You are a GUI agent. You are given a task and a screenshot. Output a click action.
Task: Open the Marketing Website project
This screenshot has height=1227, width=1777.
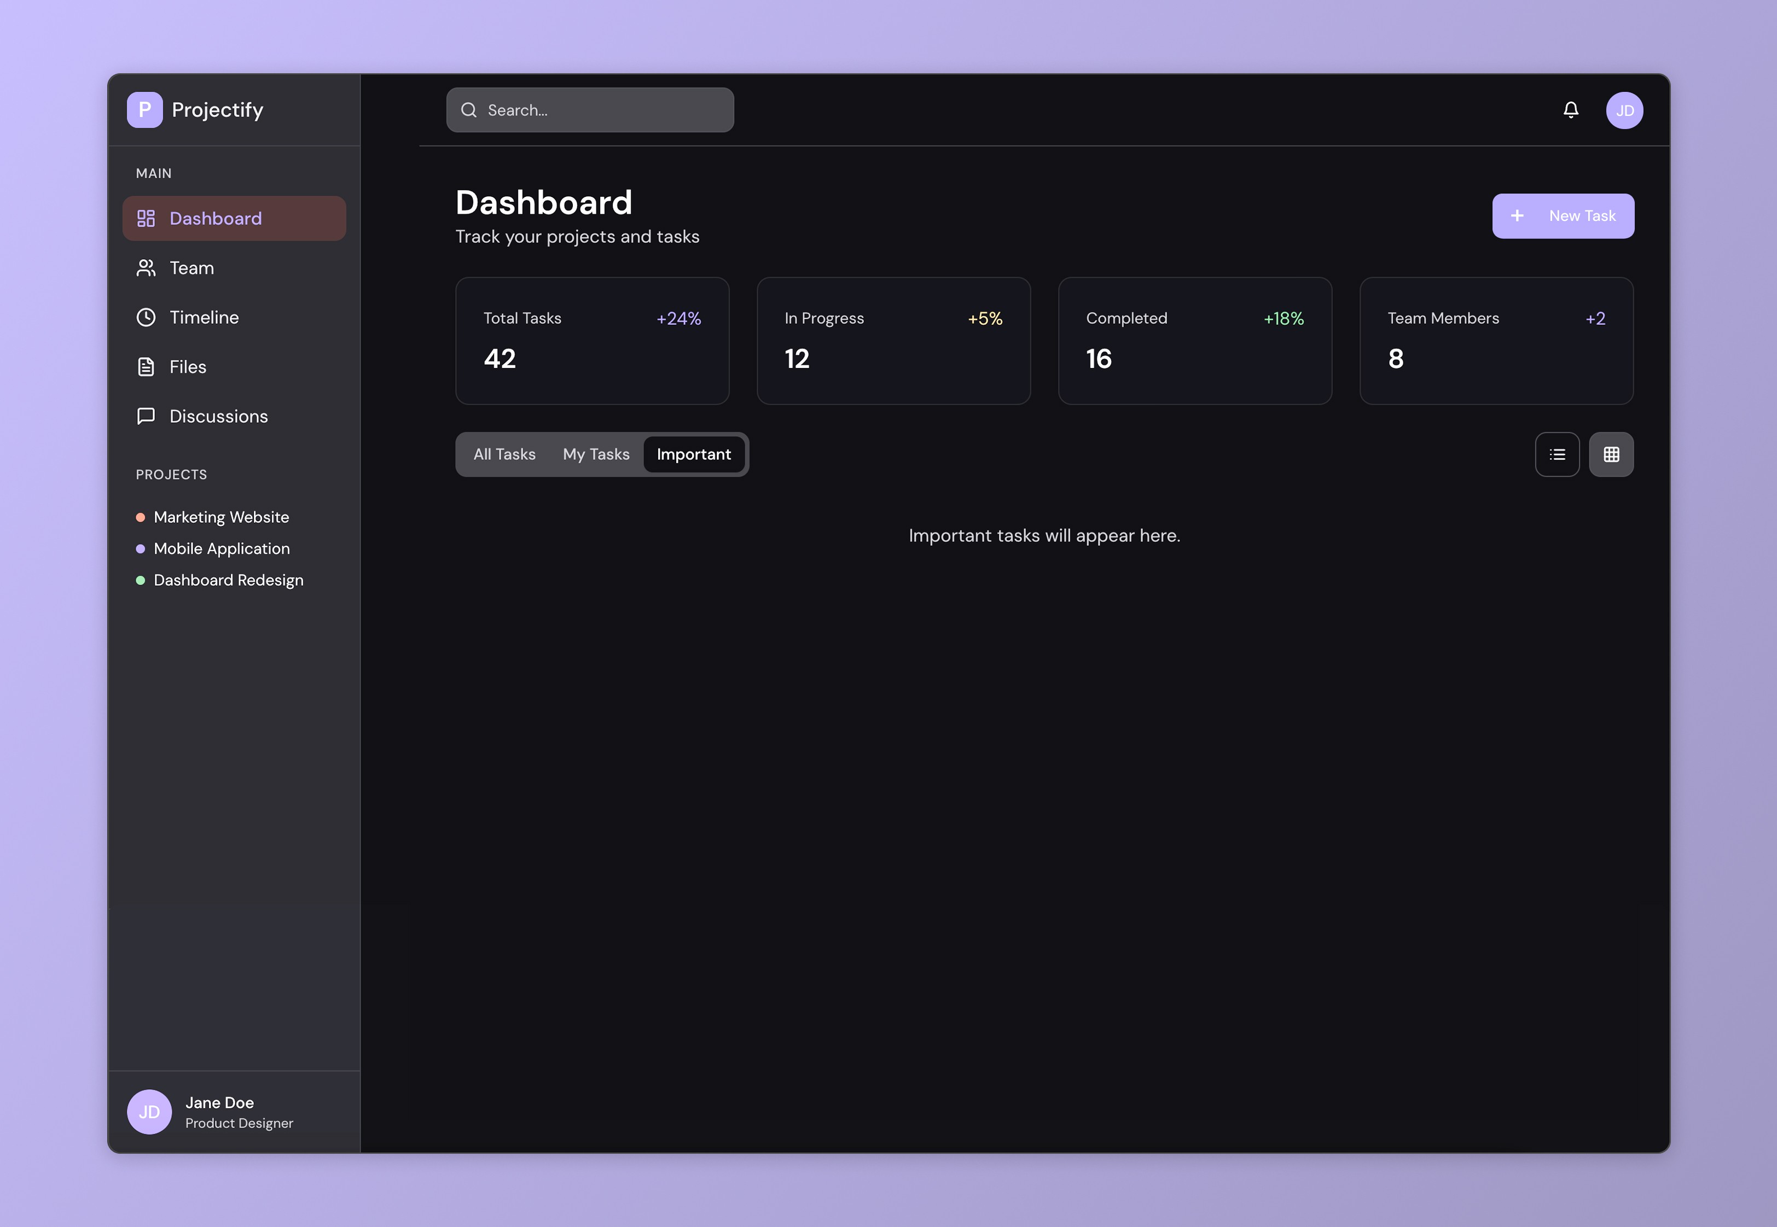click(x=221, y=517)
